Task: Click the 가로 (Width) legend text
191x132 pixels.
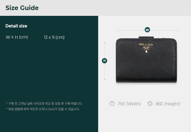Action: pyautogui.click(x=129, y=104)
